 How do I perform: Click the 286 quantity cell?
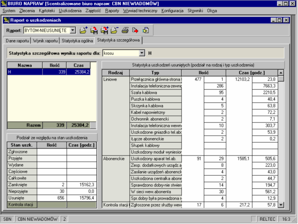click(x=215, y=86)
